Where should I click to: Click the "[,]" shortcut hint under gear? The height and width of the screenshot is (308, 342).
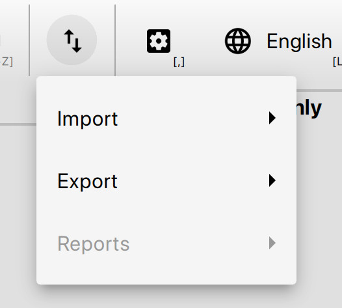(x=179, y=62)
